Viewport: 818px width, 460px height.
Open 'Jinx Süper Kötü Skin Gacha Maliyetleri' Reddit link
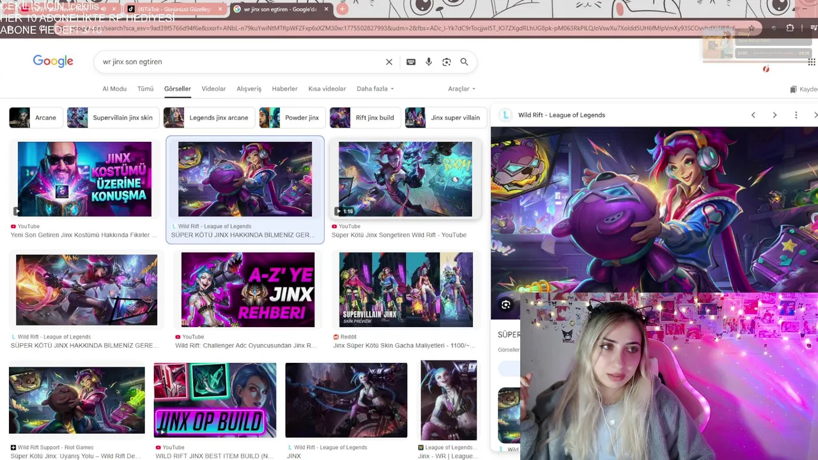point(404,346)
